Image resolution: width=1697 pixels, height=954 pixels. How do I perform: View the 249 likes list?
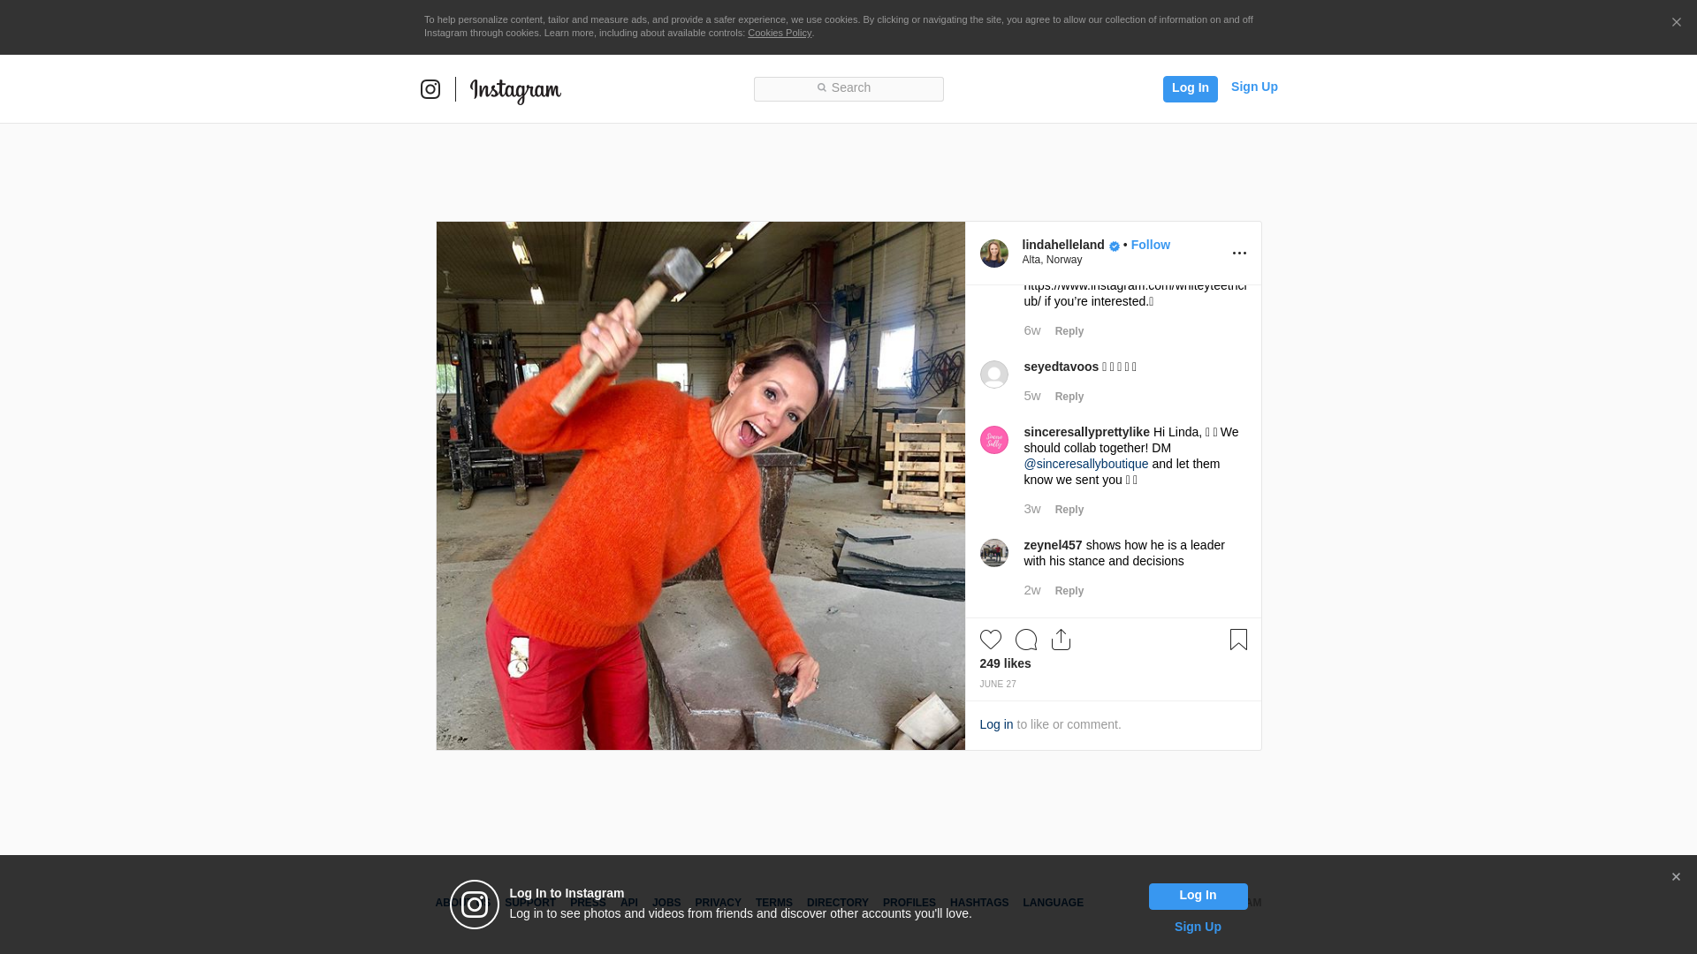click(x=1005, y=663)
